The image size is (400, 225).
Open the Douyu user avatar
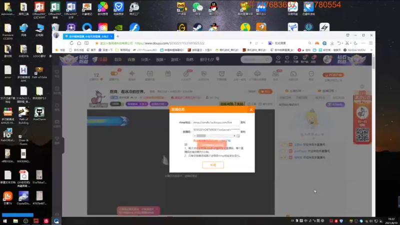tap(327, 59)
